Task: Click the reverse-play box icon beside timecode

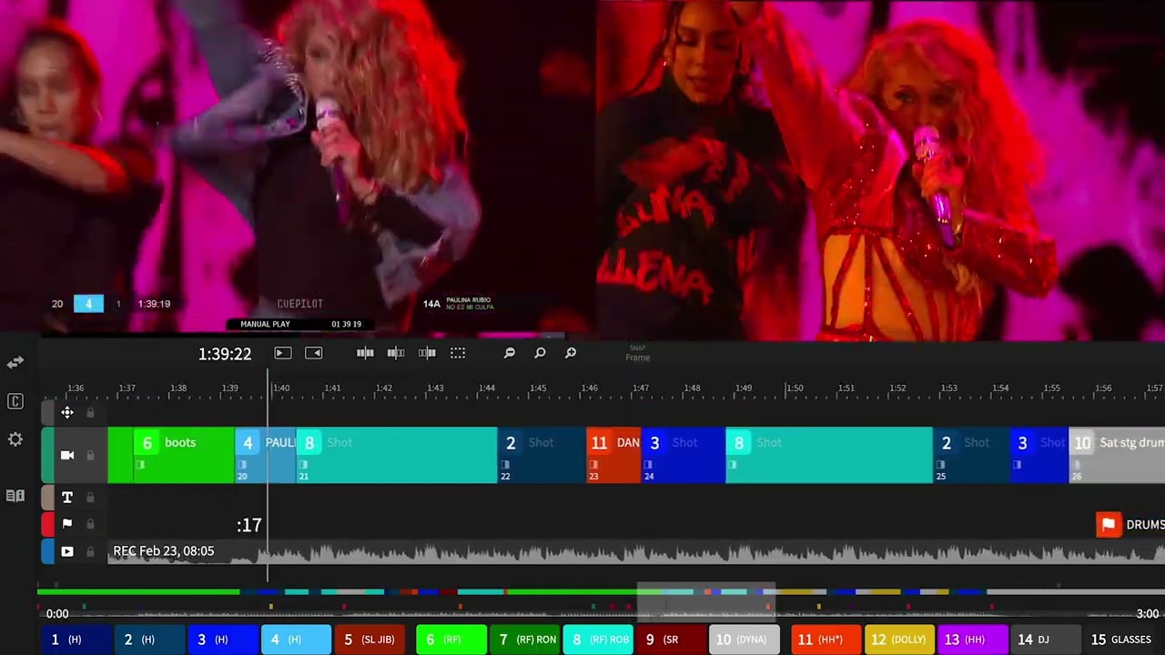Action: click(x=313, y=353)
